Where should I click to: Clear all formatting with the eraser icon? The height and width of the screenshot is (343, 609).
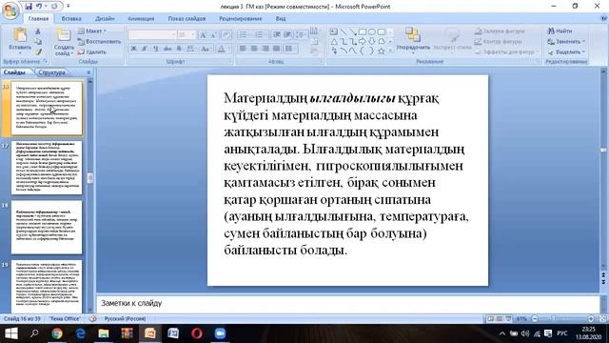[x=226, y=35]
